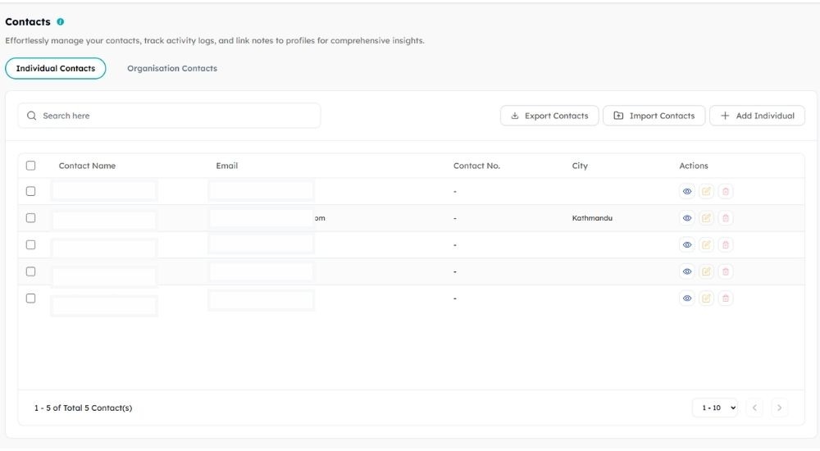
Task: Select the fourth contact row's checkbox
Action: coord(31,271)
